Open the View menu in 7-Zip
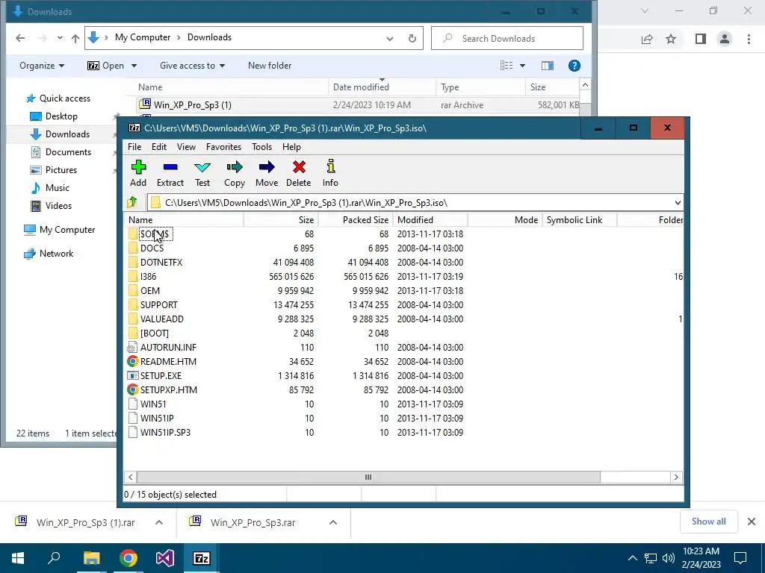Screen dimensions: 765x573 click(x=186, y=147)
